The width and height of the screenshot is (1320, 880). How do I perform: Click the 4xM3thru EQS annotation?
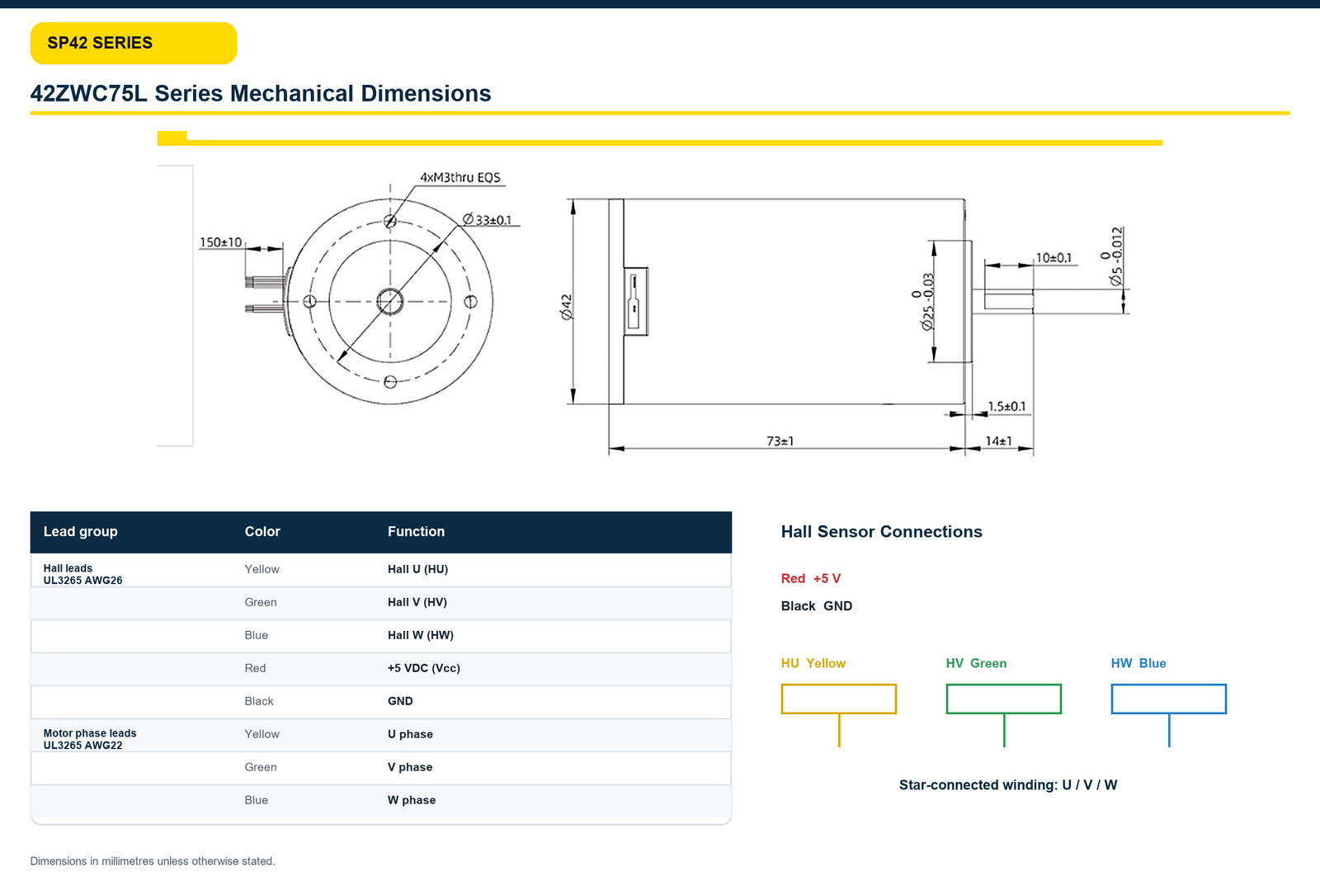[460, 177]
